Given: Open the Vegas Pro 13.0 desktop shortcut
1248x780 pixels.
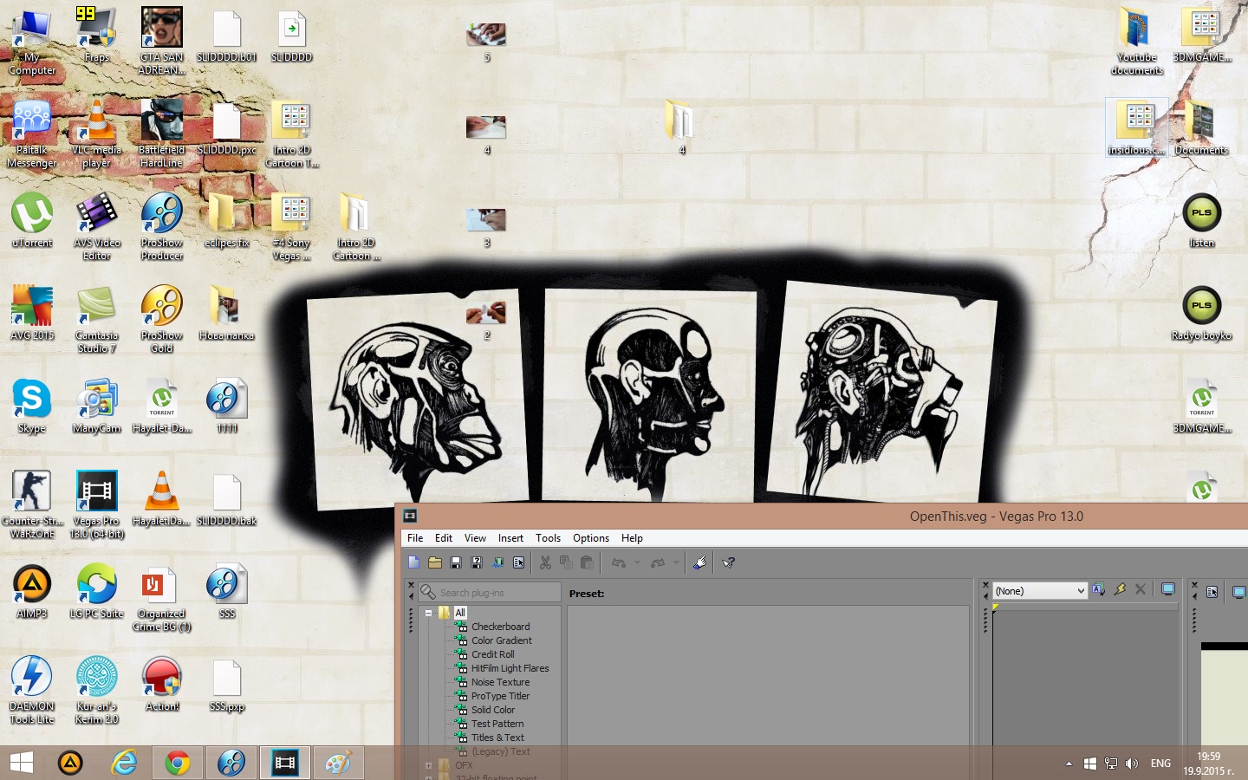Looking at the screenshot, I should point(97,506).
